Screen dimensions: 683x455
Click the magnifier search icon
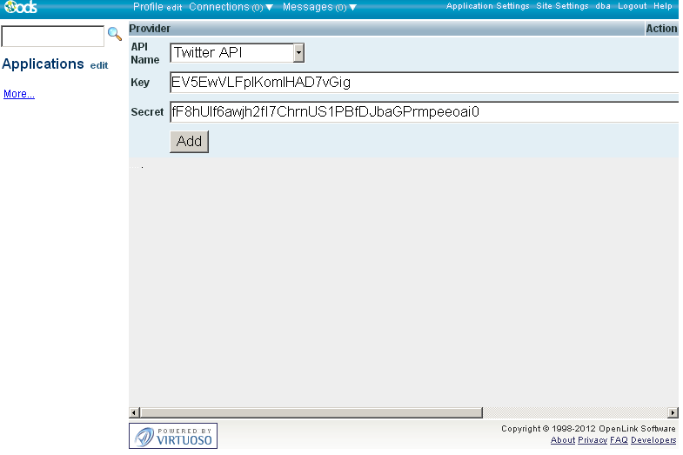(114, 35)
